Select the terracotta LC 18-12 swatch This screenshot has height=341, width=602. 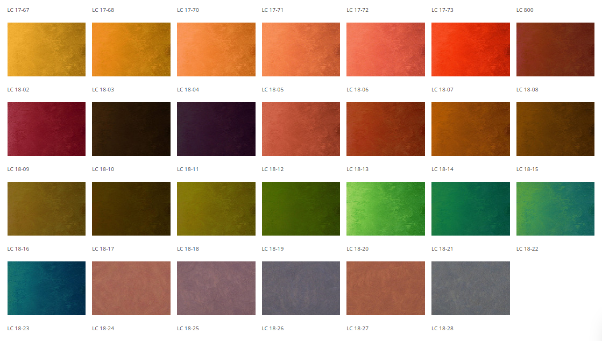click(x=301, y=129)
